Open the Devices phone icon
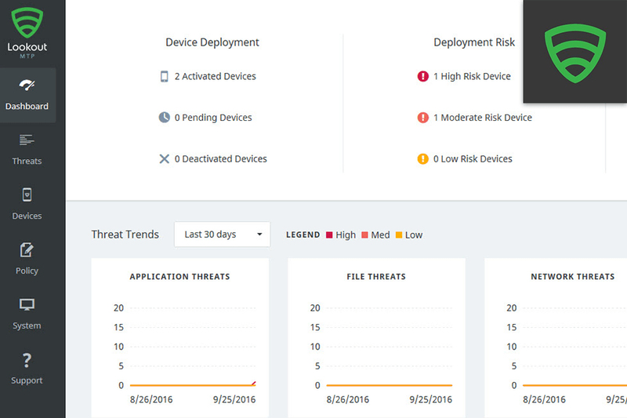Viewport: 627px width, 418px height. coord(27,194)
